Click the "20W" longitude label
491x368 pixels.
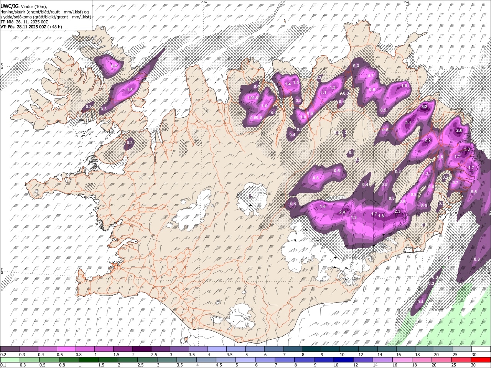(x=204, y=2)
